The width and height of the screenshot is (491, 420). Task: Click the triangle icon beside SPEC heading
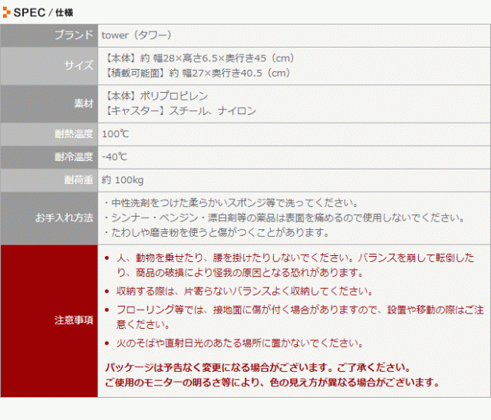point(7,11)
